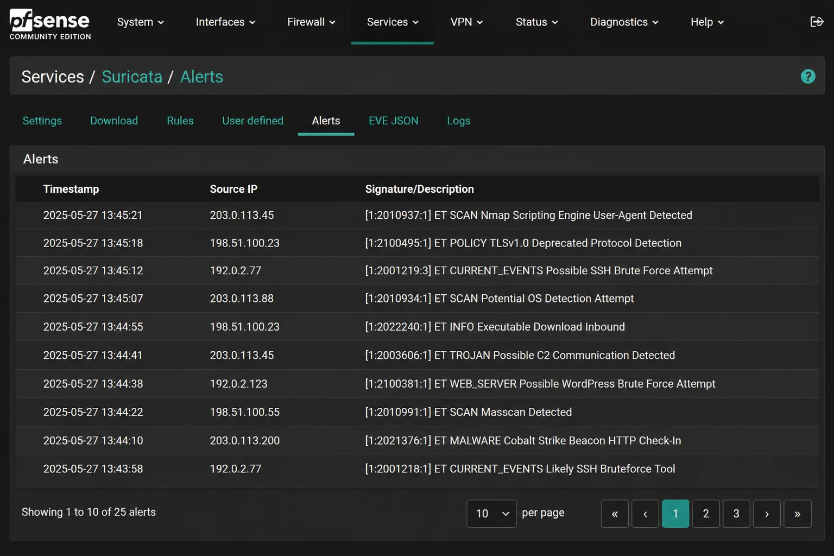Open the VPN menu
Screen dimensions: 834x556
coord(466,22)
